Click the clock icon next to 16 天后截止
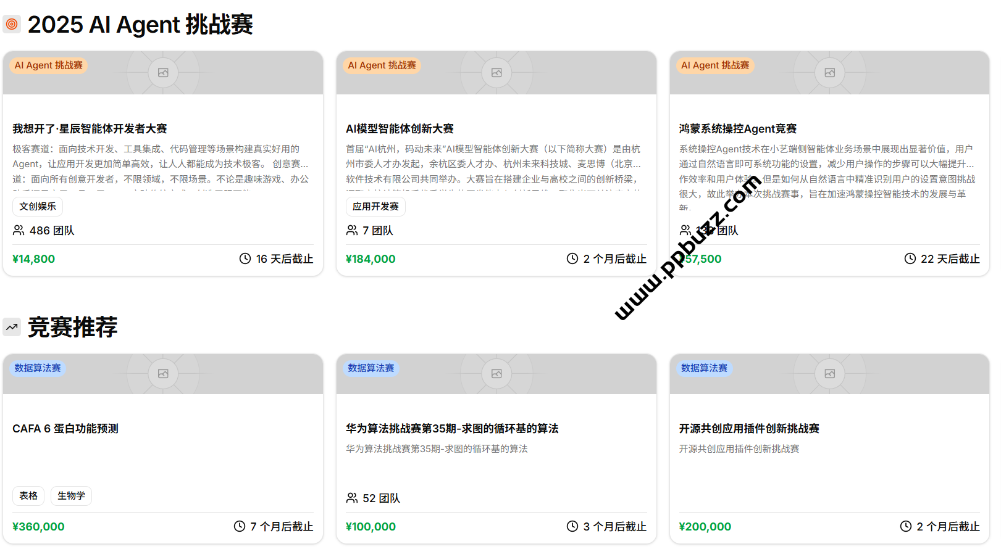This screenshot has height=549, width=1001. pos(245,258)
